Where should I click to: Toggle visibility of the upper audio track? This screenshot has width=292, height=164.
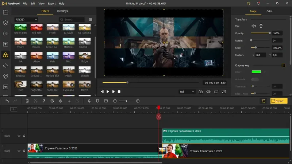pyautogui.click(x=19, y=136)
